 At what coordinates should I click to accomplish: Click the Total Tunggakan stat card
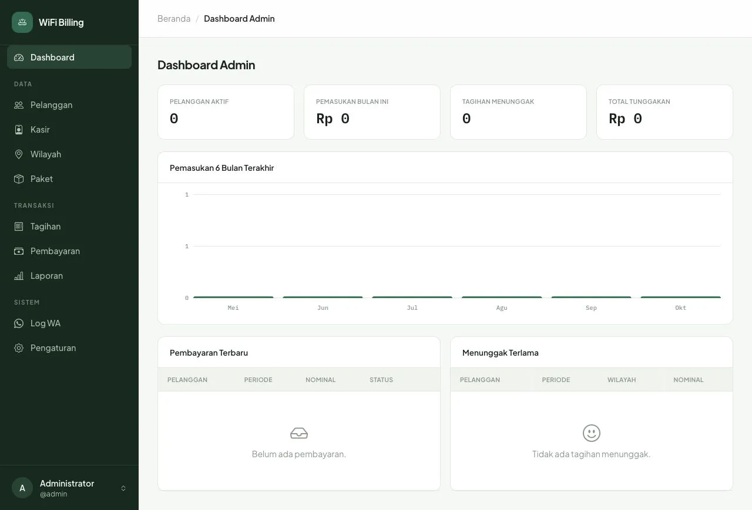click(664, 112)
